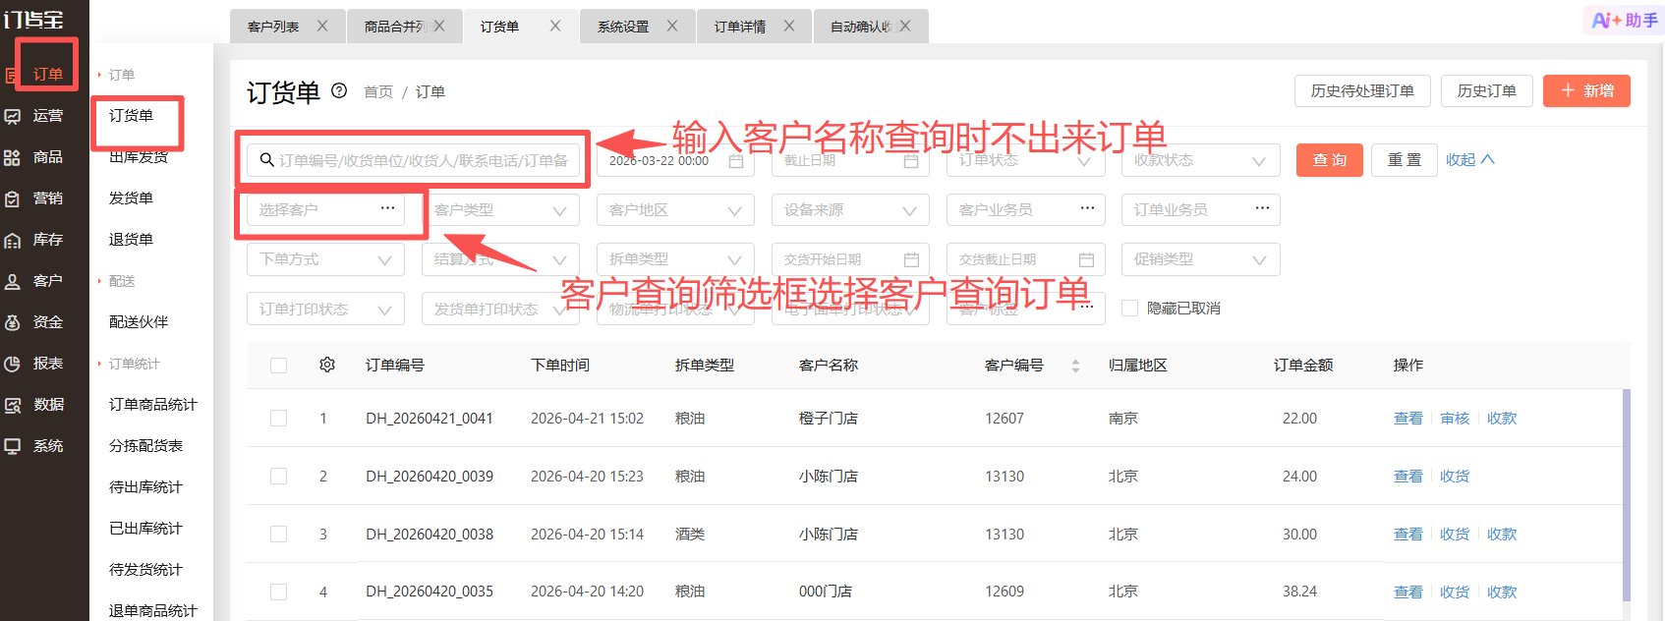Open the 系统 sidebar module
This screenshot has width=1665, height=621.
pyautogui.click(x=34, y=446)
